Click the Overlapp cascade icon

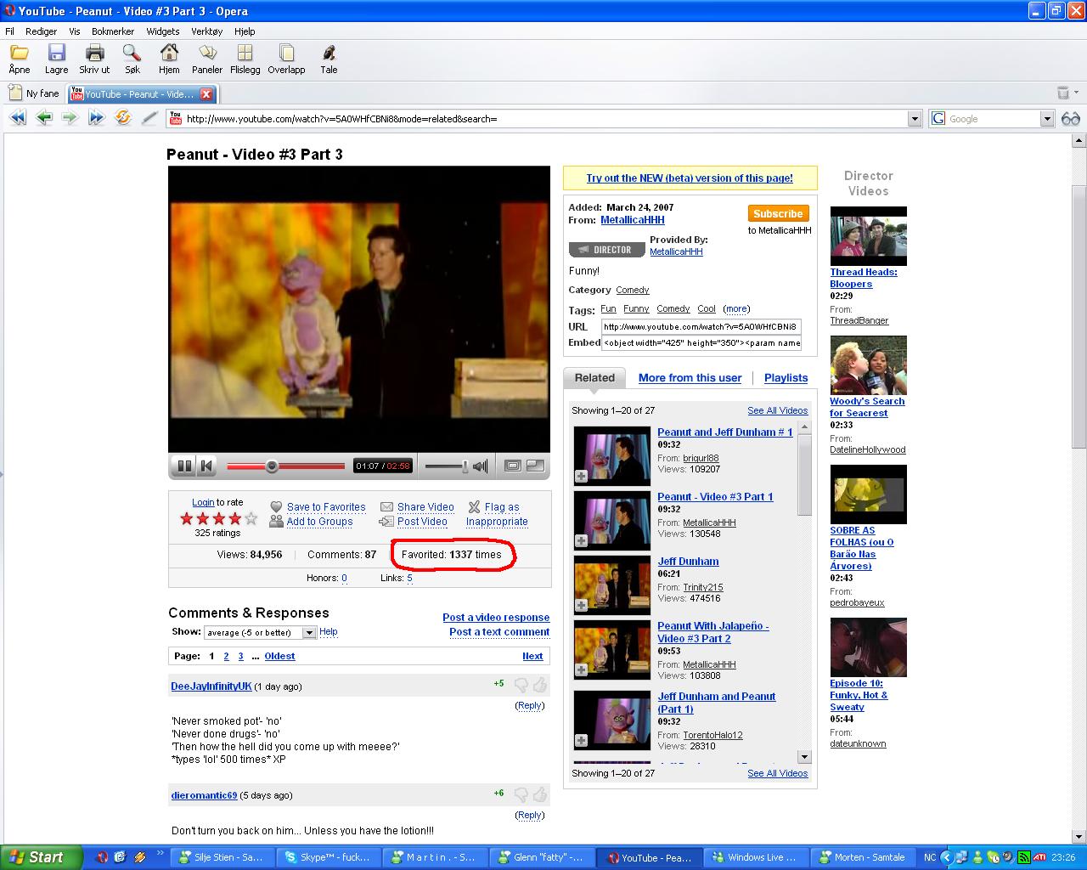pyautogui.click(x=286, y=53)
